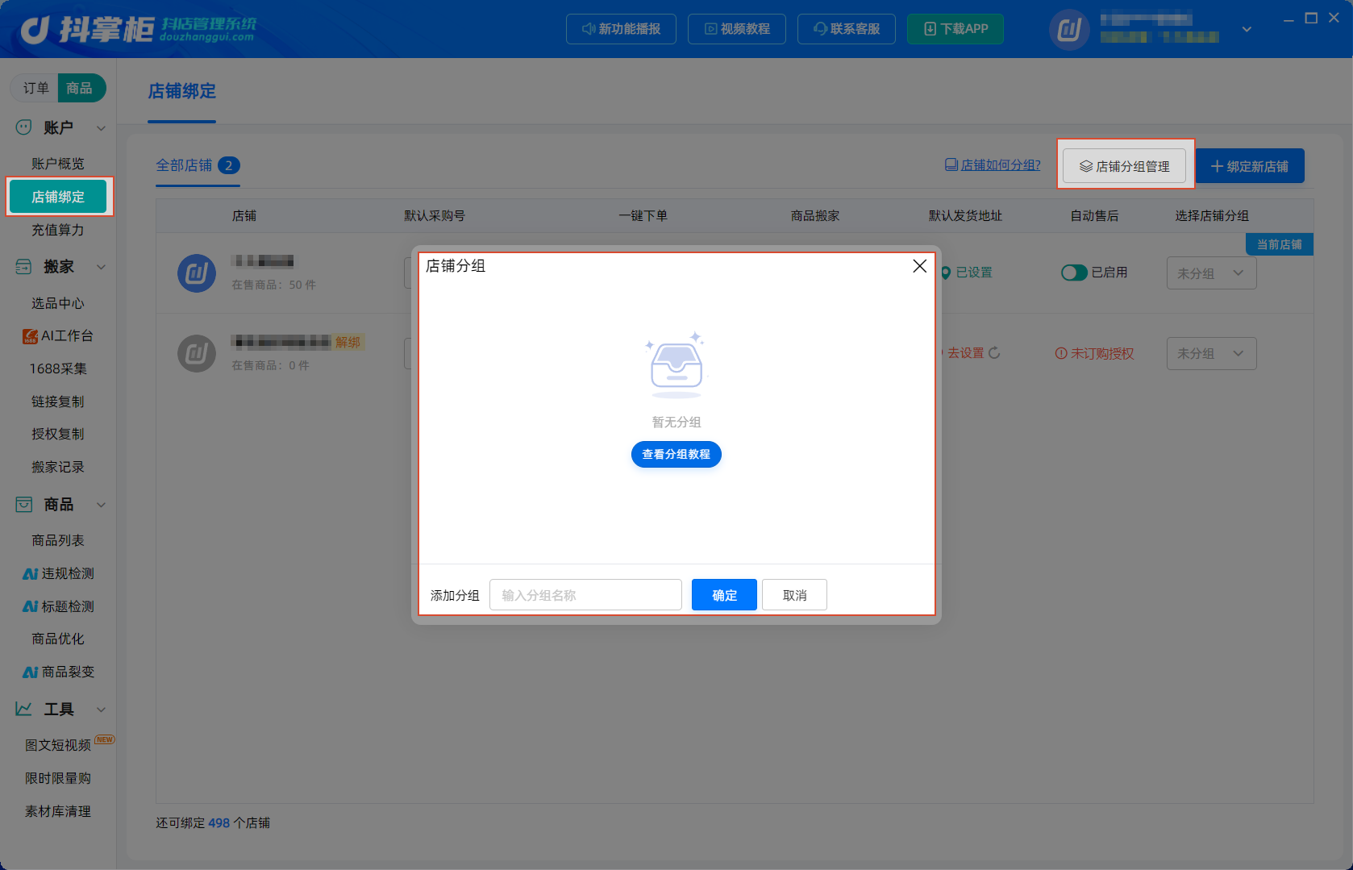Viewport: 1353px width, 870px height.
Task: Open 链接复制 in sidebar
Action: (x=58, y=402)
